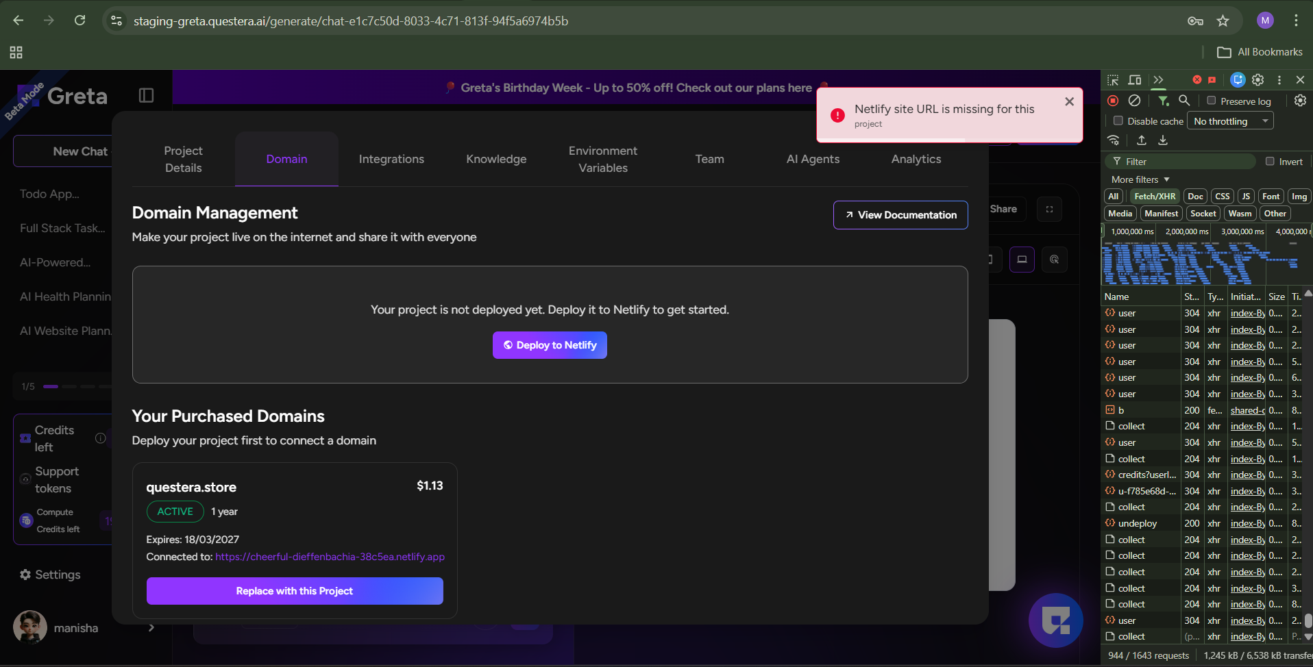
Task: Enable the Disable cache checkbox
Action: click(1118, 121)
